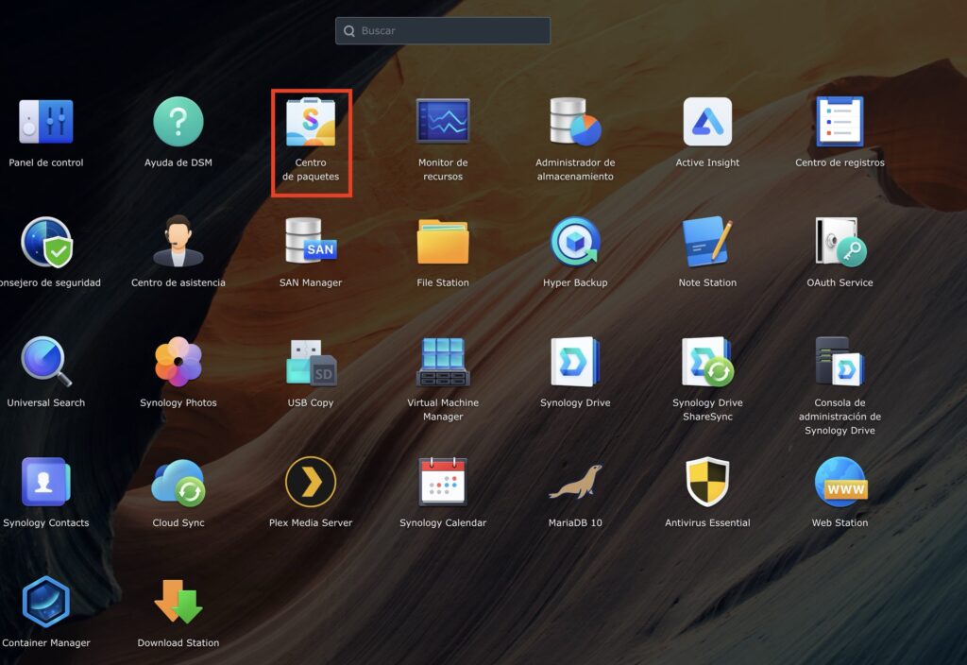
Task: Open Monitor de recursos
Action: [x=443, y=122]
